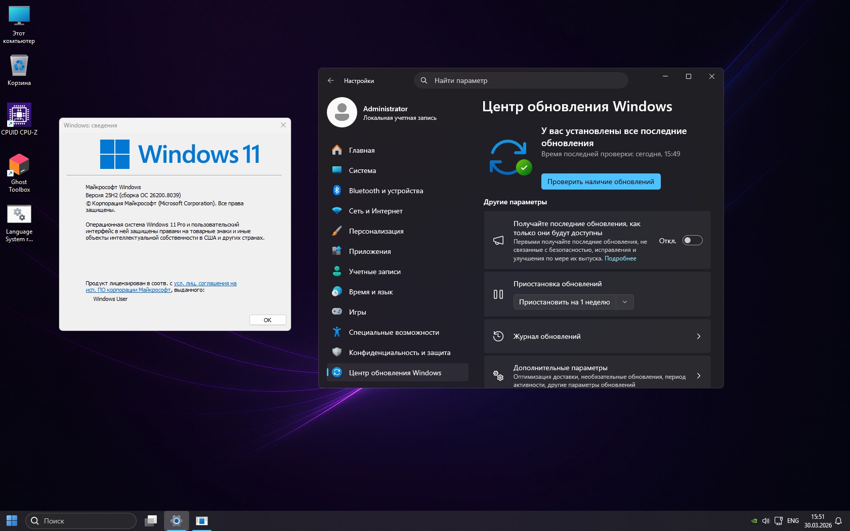Open the Система settings section

362,170
